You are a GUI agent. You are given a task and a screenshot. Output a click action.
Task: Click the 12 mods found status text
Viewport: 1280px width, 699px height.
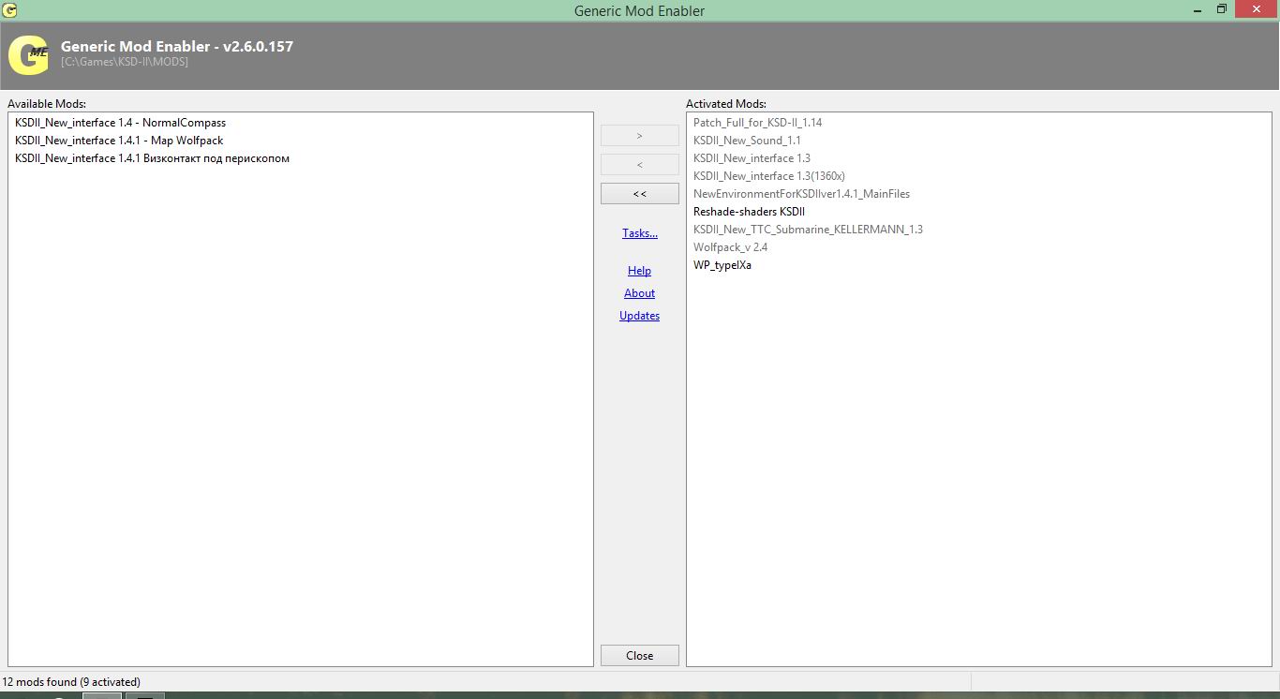point(71,682)
